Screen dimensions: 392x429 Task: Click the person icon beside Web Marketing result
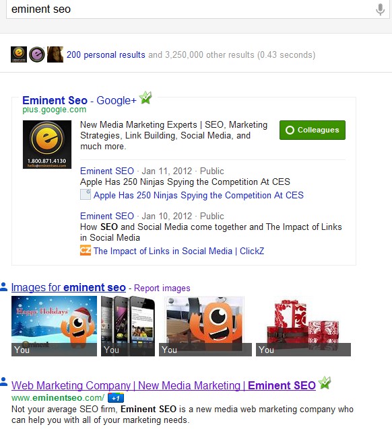(4, 382)
